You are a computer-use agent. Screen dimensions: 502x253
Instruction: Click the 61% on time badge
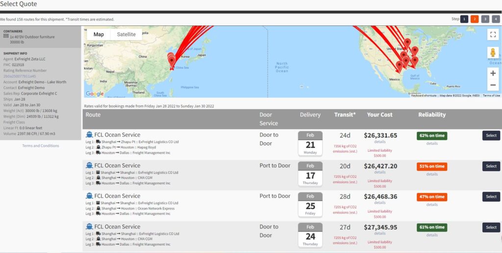432,228
